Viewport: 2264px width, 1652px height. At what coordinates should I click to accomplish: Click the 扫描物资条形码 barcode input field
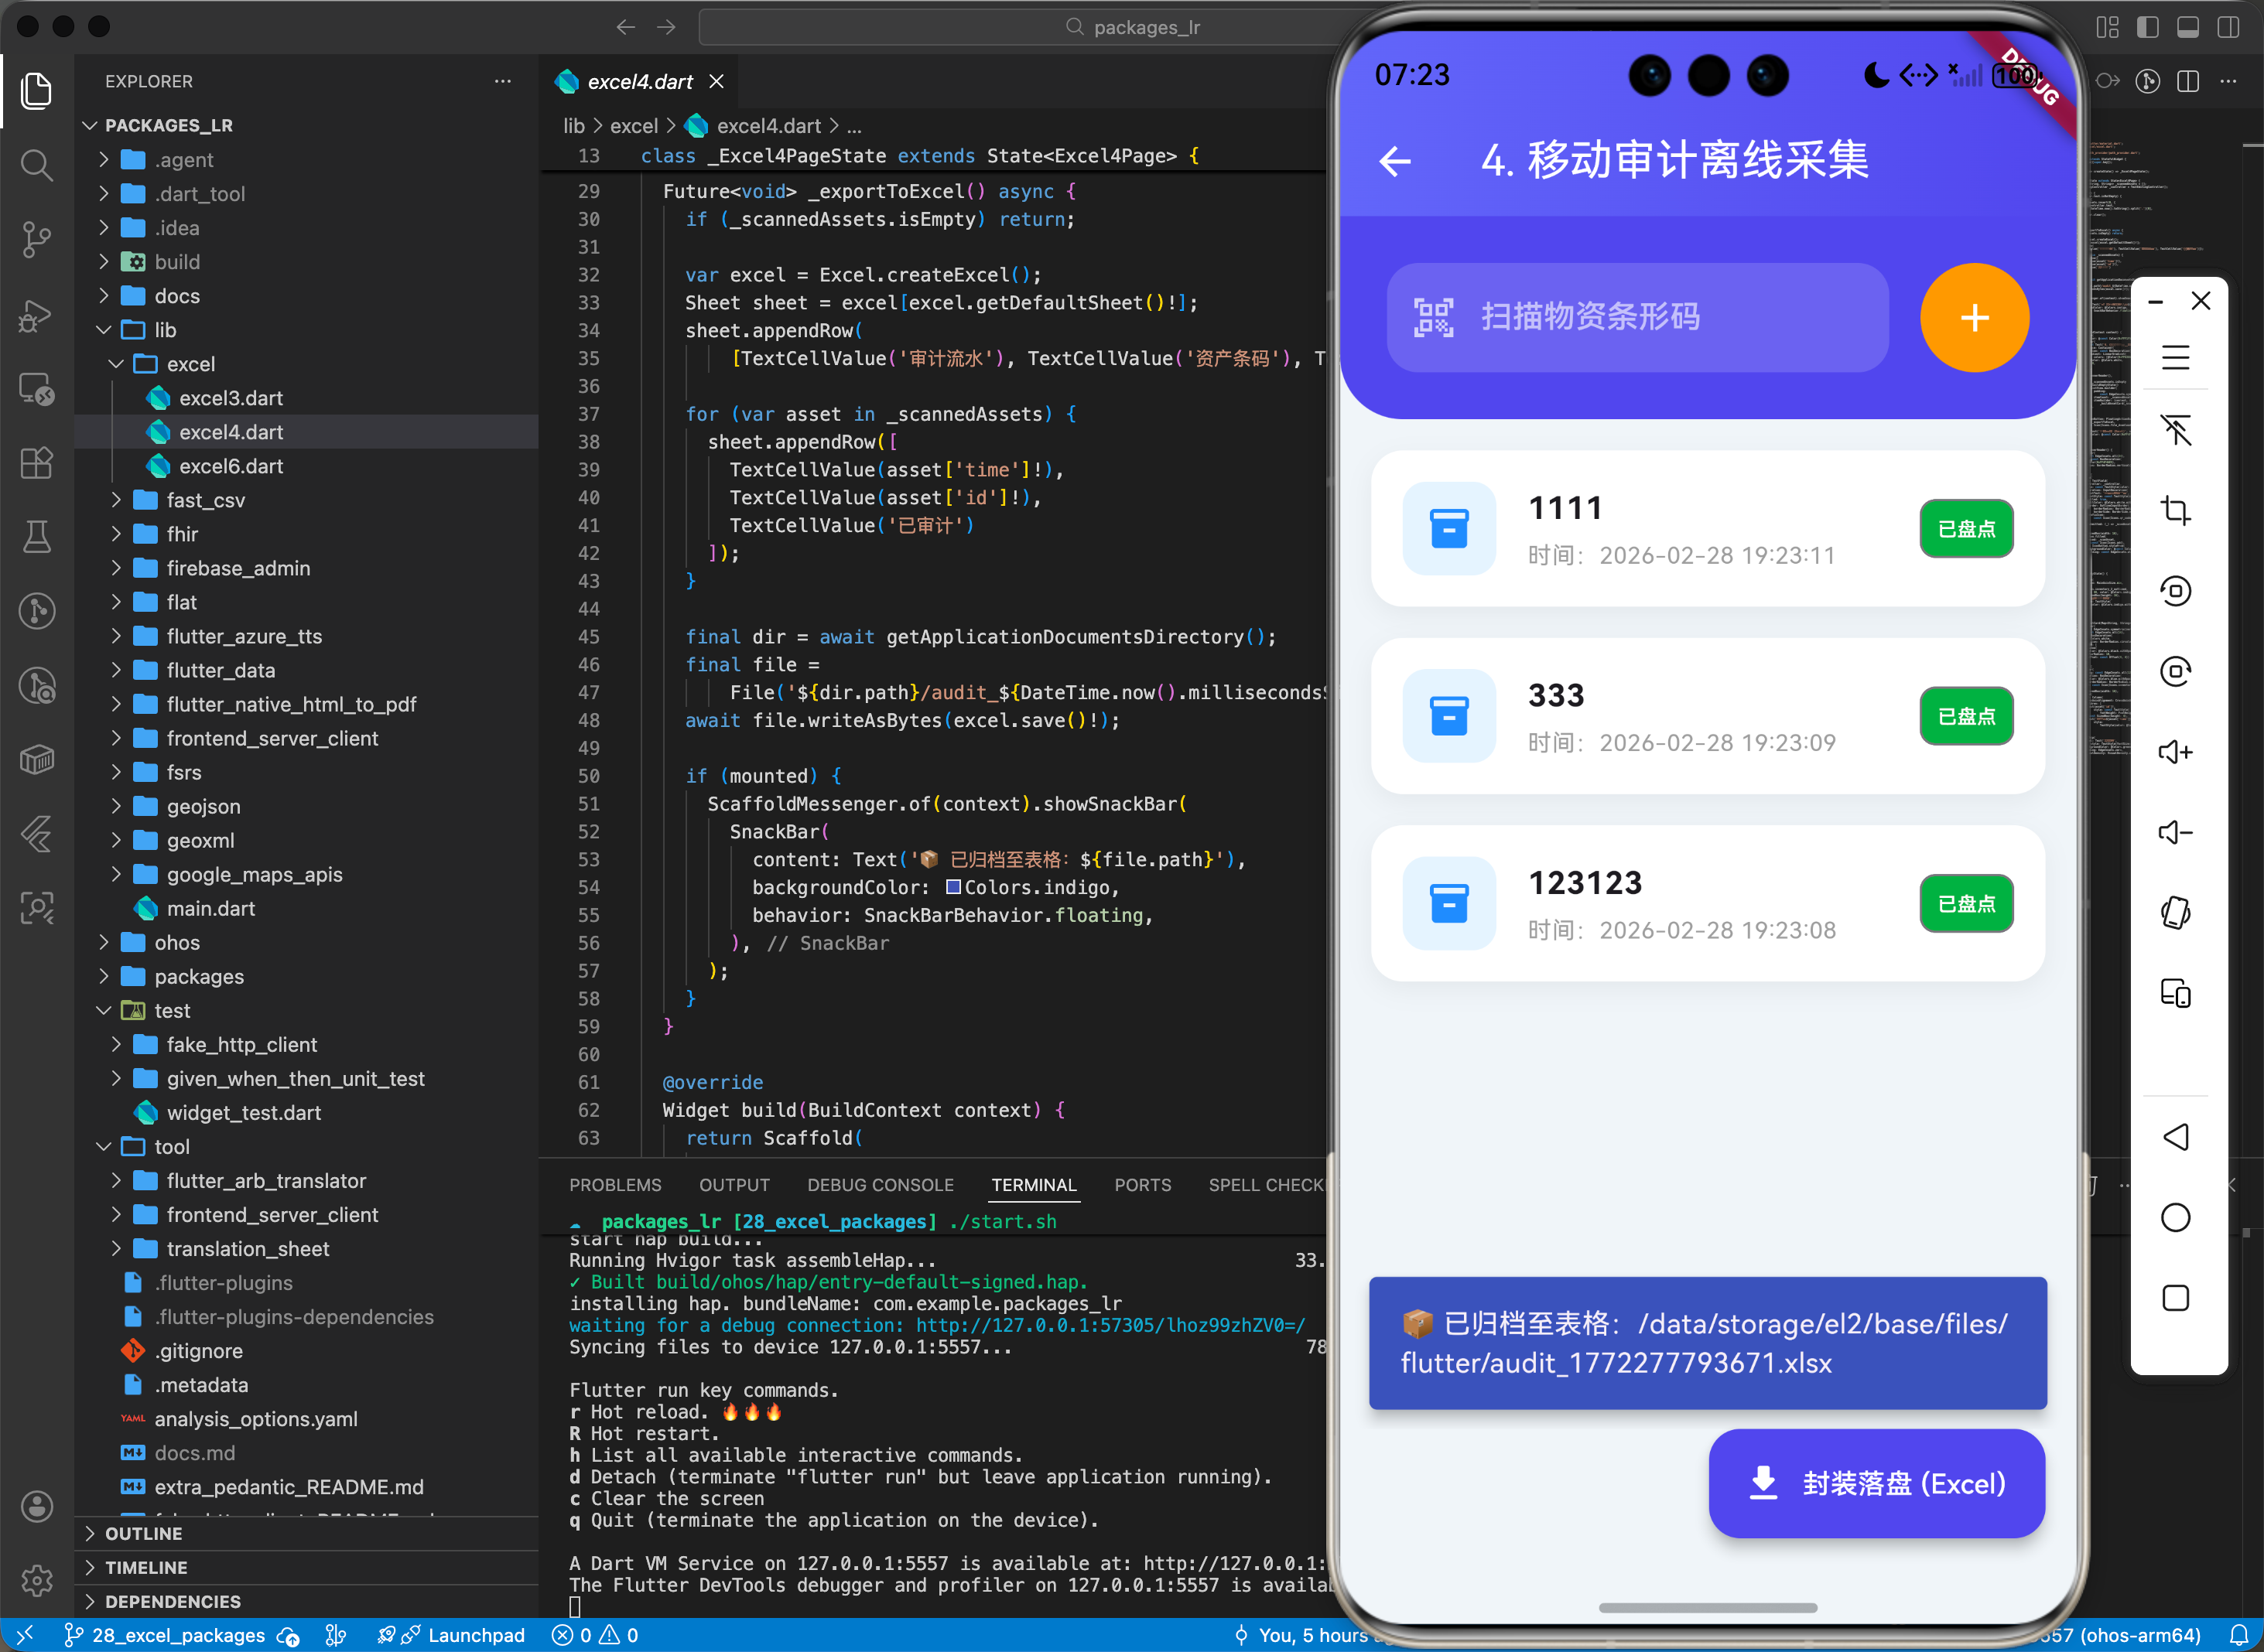[x=1636, y=318]
